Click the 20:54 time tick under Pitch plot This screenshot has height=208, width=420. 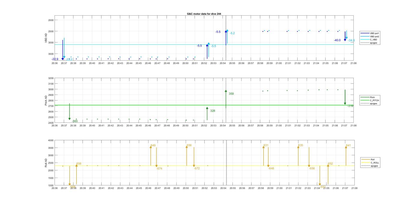(x=223, y=126)
